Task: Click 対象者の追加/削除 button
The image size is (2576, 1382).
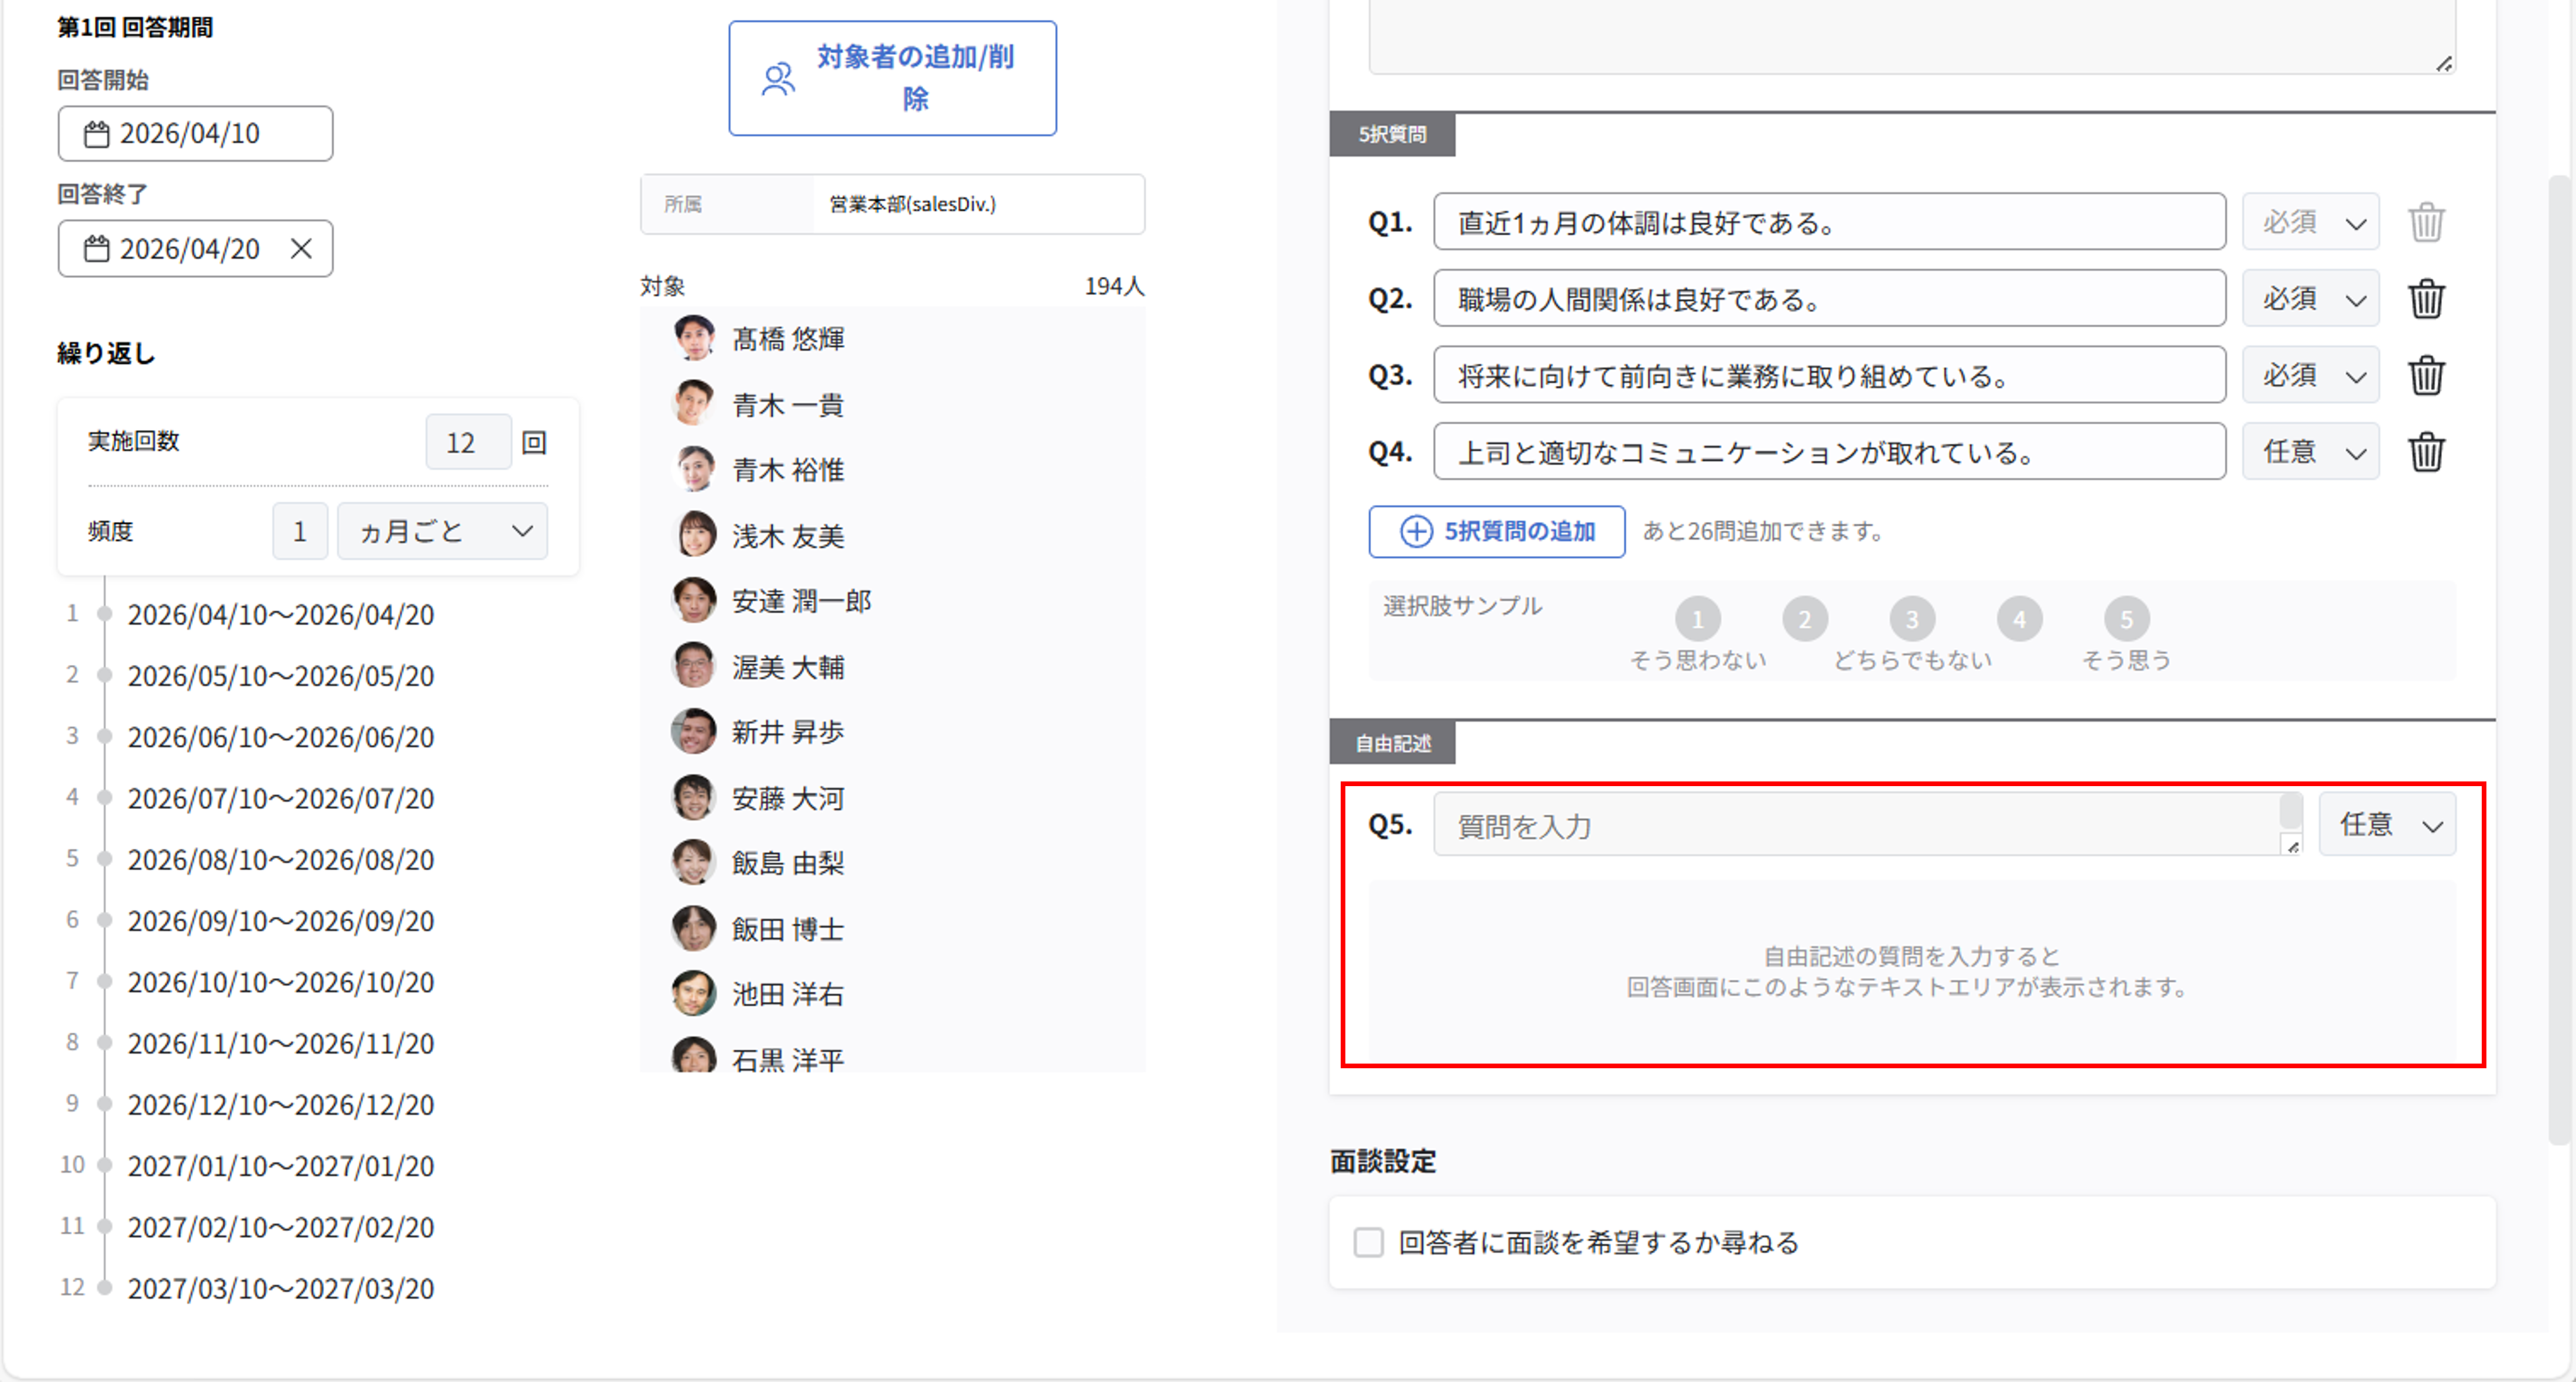Action: click(892, 78)
